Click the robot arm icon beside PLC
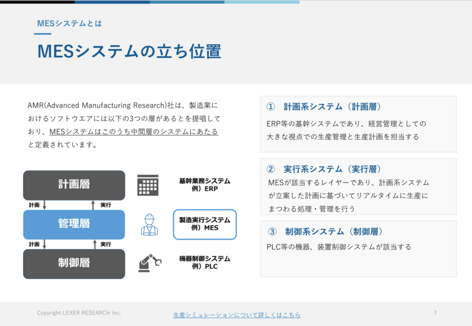This screenshot has width=472, height=326. tap(150, 263)
